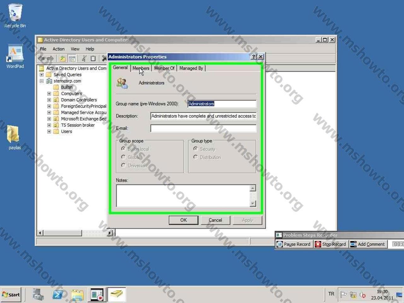Click into the E-mail field
The width and height of the screenshot is (404, 303).
pos(203,128)
